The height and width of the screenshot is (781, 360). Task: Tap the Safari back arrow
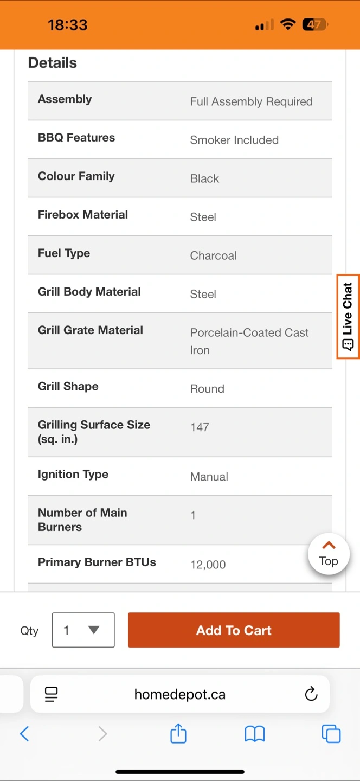[x=24, y=734]
